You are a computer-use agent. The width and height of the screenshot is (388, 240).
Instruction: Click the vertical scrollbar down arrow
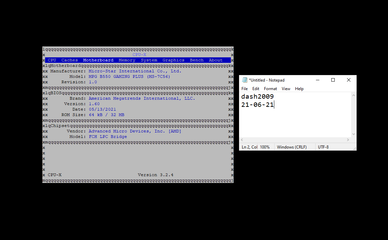tap(354, 134)
